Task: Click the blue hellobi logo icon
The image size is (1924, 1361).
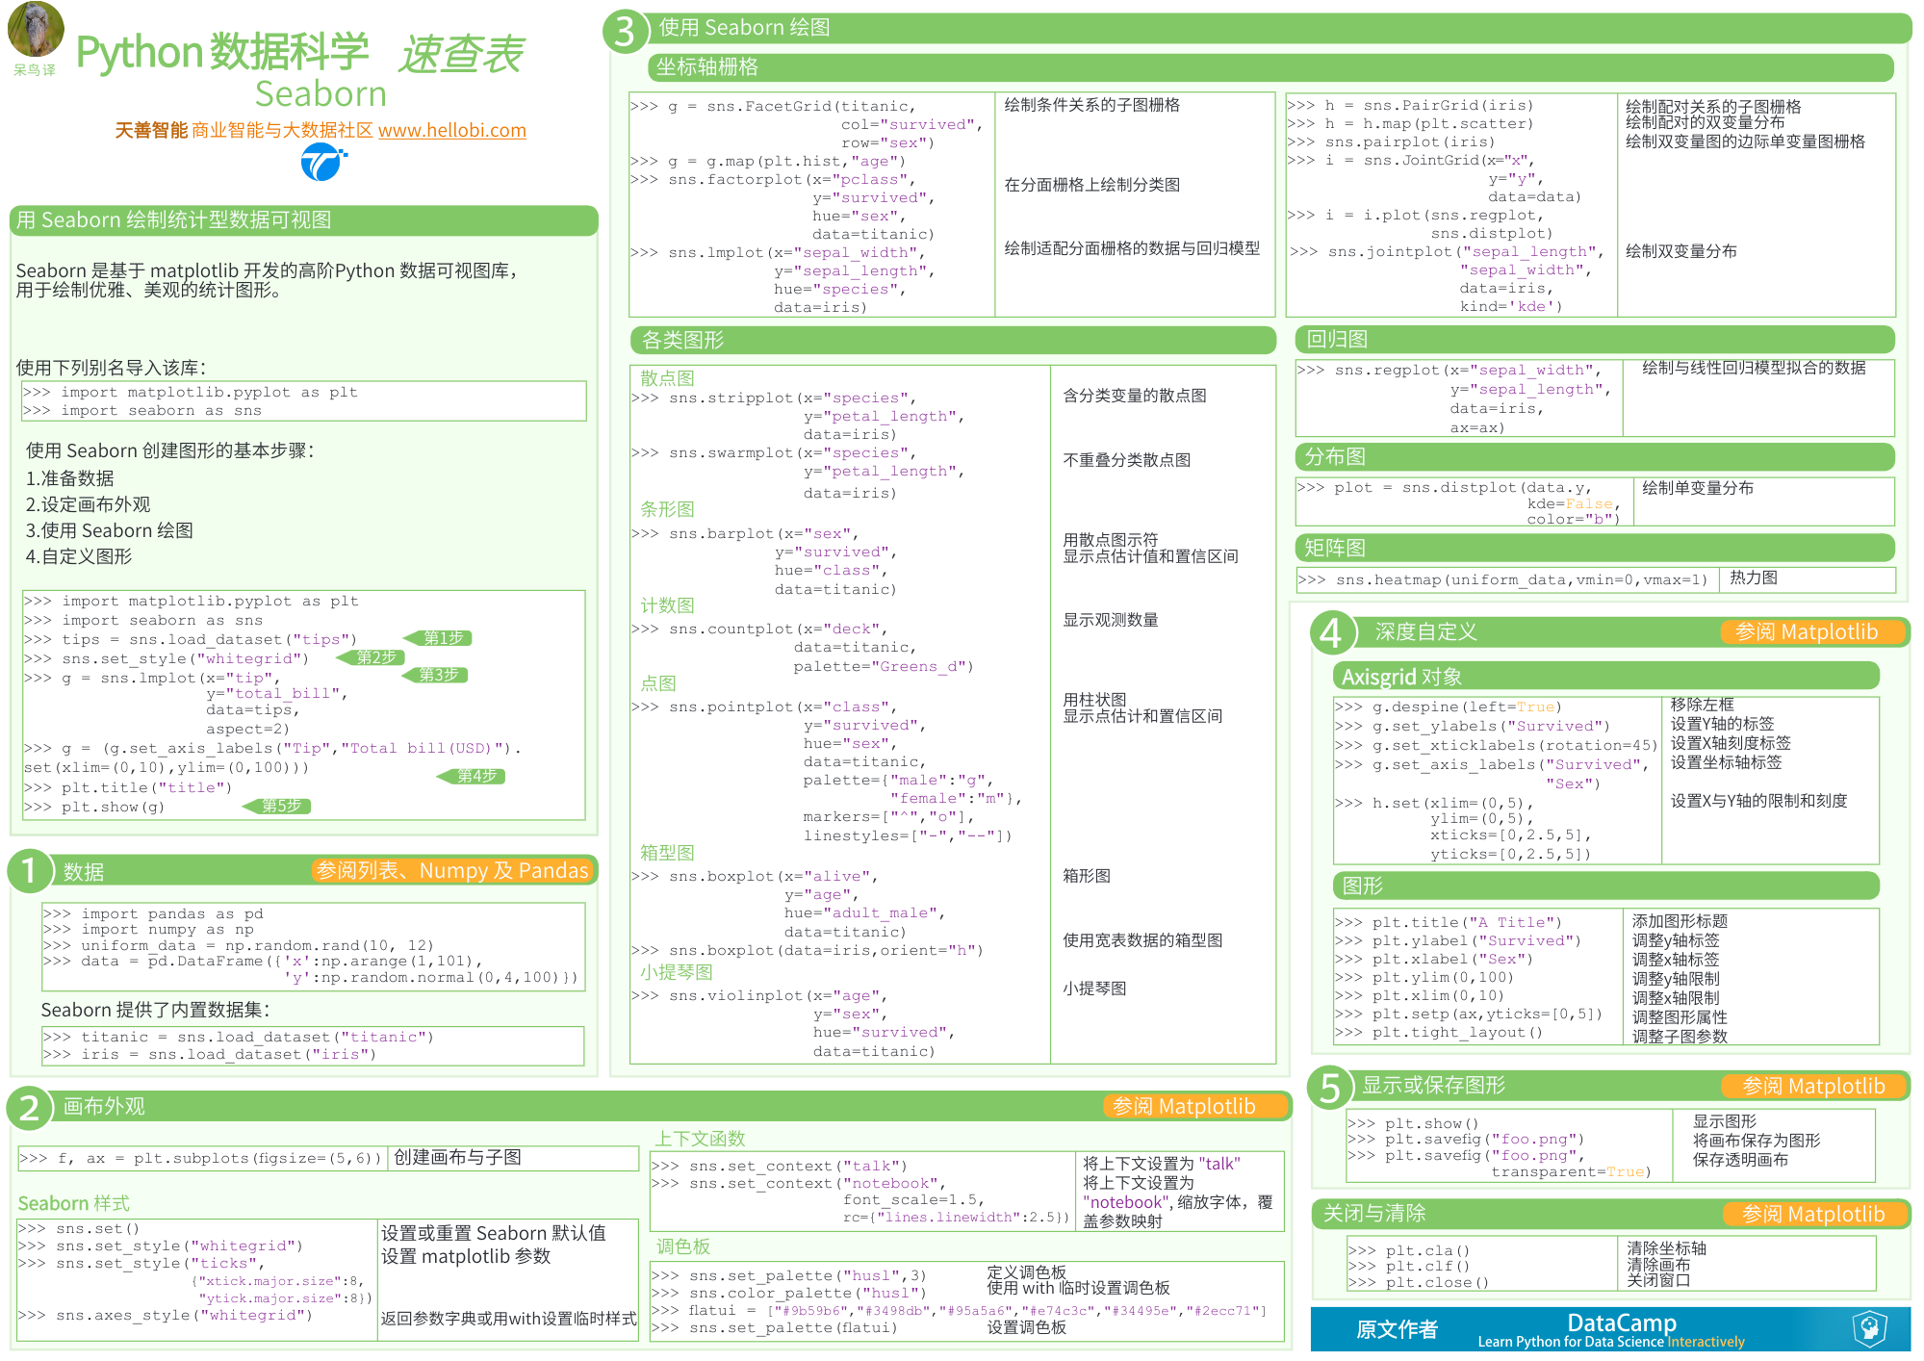Action: coord(321,162)
